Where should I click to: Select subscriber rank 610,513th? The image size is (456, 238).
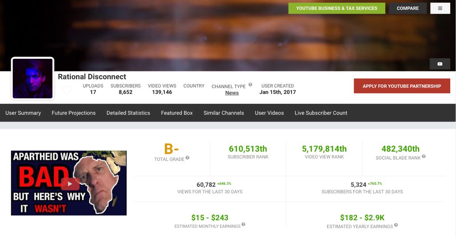pyautogui.click(x=248, y=149)
